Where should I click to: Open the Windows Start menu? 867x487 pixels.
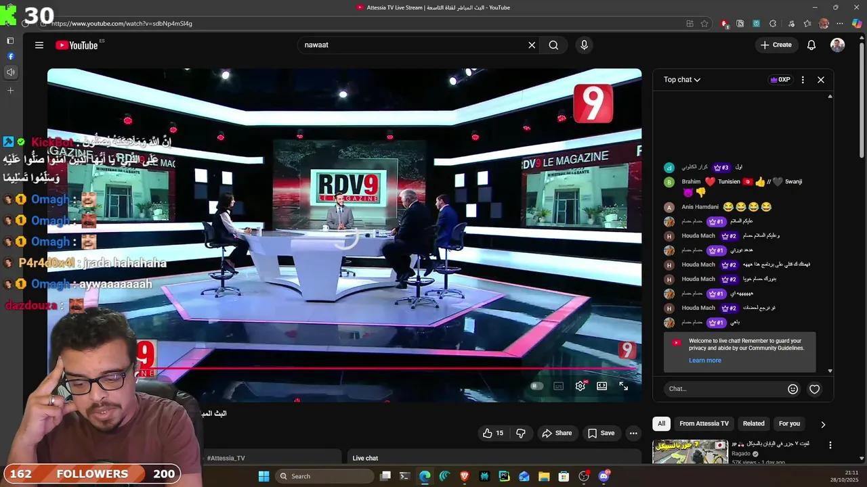tap(263, 476)
